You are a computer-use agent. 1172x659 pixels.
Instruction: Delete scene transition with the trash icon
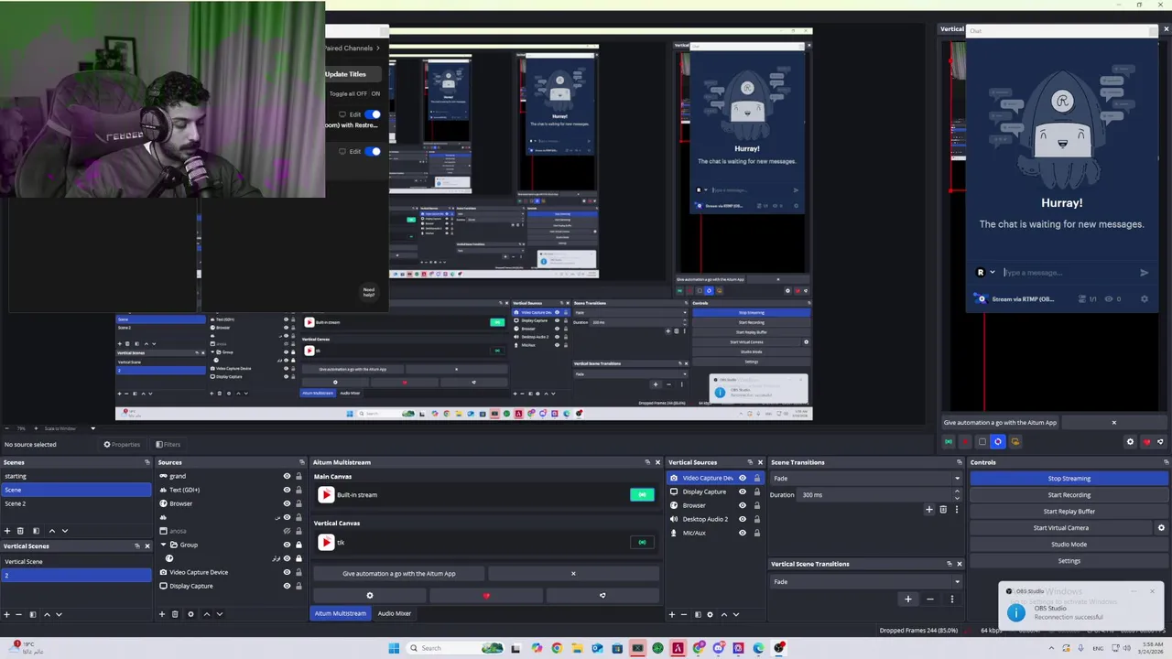click(x=943, y=510)
